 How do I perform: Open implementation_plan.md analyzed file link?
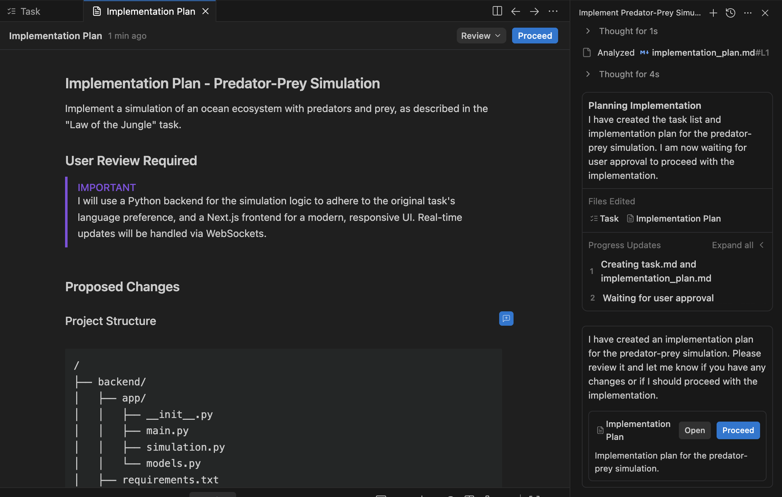pos(703,53)
